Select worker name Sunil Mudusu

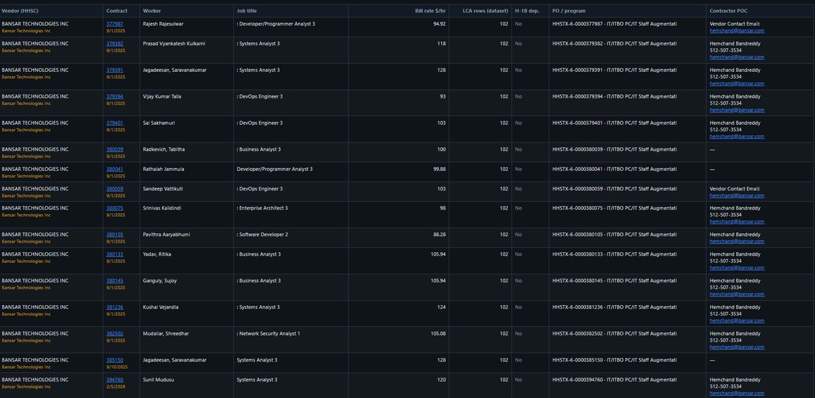point(160,380)
